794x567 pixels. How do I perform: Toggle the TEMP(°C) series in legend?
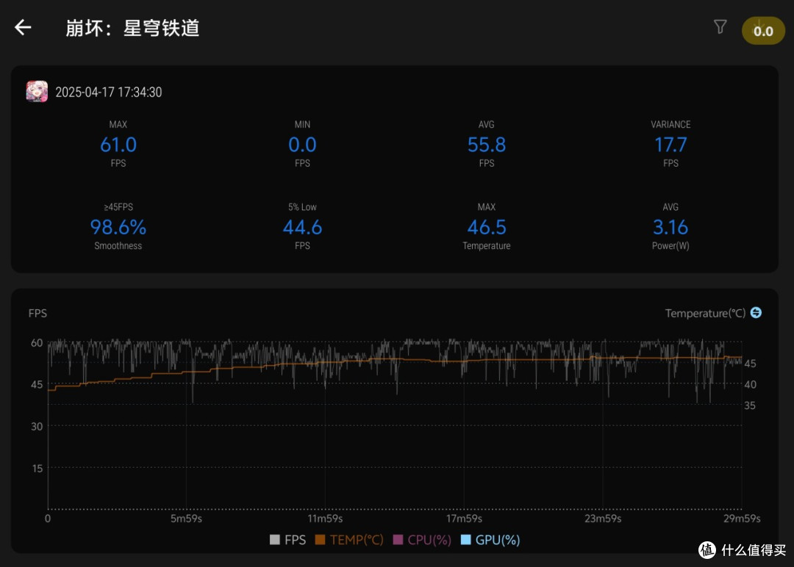(349, 540)
